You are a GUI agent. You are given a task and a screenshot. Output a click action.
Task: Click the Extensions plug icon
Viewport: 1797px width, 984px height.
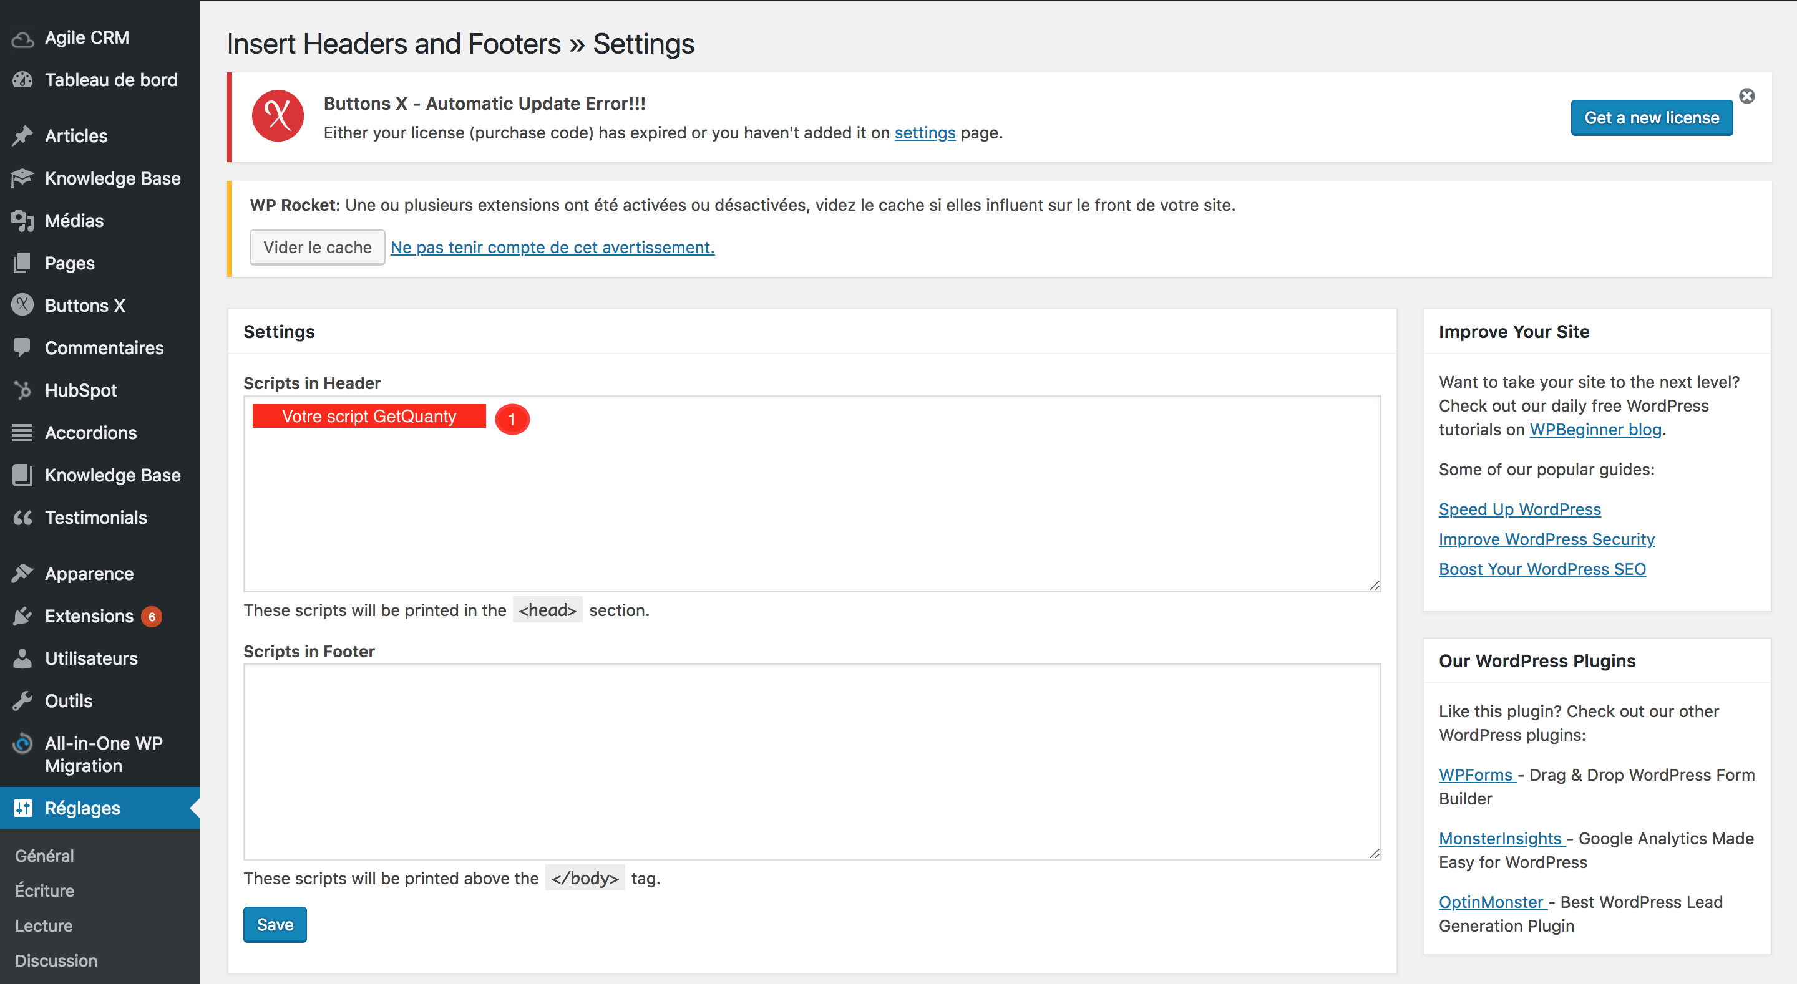(x=22, y=617)
